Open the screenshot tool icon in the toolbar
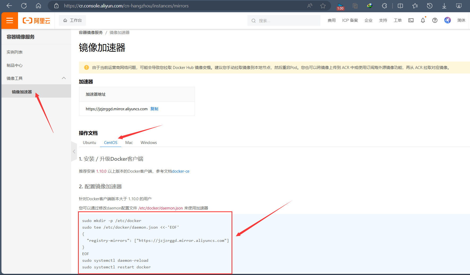This screenshot has width=470, height=275. [459, 6]
